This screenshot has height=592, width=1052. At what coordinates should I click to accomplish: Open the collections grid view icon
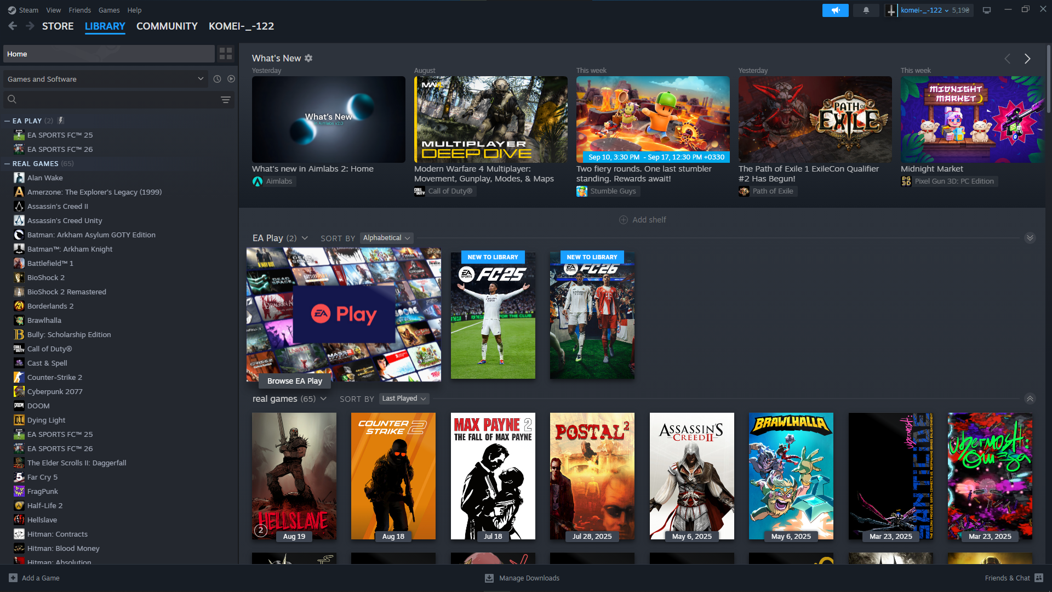(x=226, y=54)
